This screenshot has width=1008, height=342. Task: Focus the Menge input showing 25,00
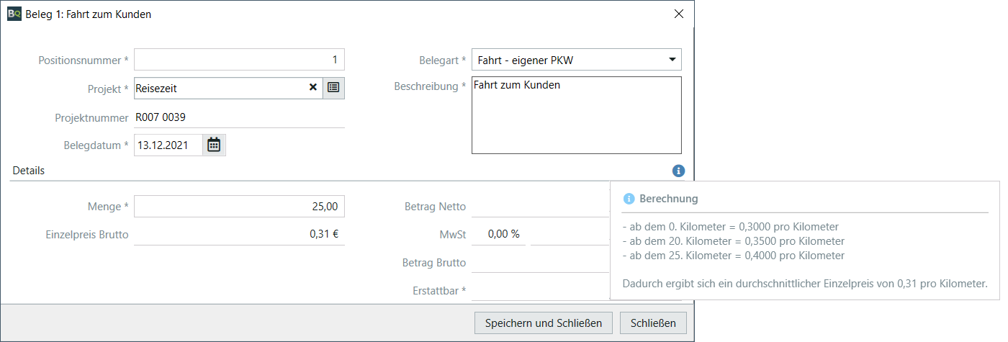pos(239,207)
